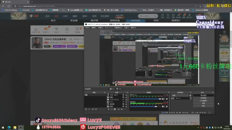
Task: Move scene down with arrow icon
Action: point(96,109)
